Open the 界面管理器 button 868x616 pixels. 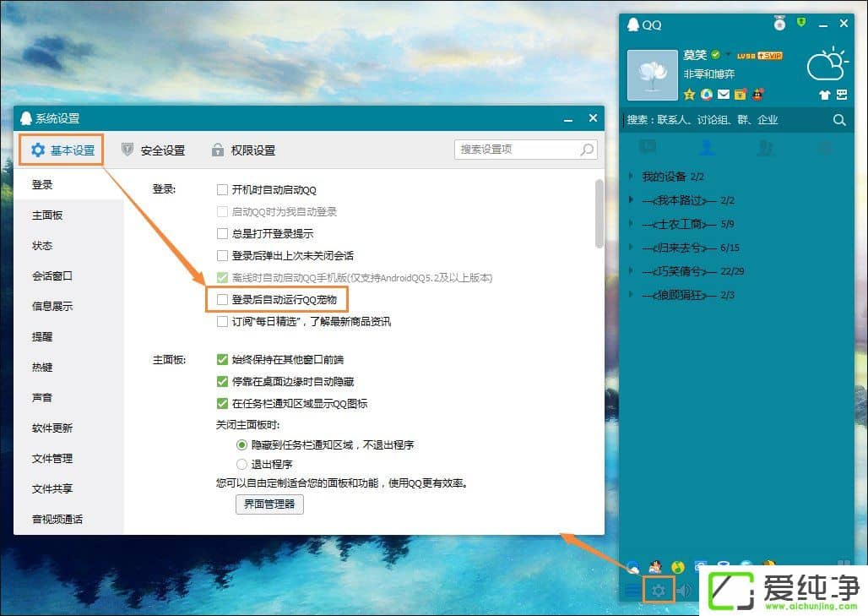pos(269,503)
